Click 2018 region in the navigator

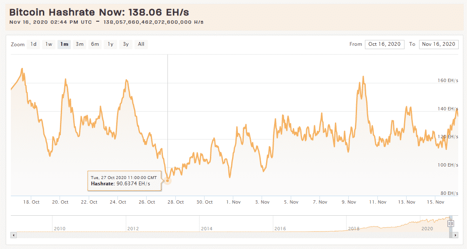(353, 229)
